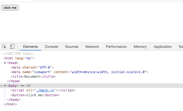Click the 'width=device-width, initial-scale=1.0' attribute value
This screenshot has height=111, width=183.
point(108,72)
